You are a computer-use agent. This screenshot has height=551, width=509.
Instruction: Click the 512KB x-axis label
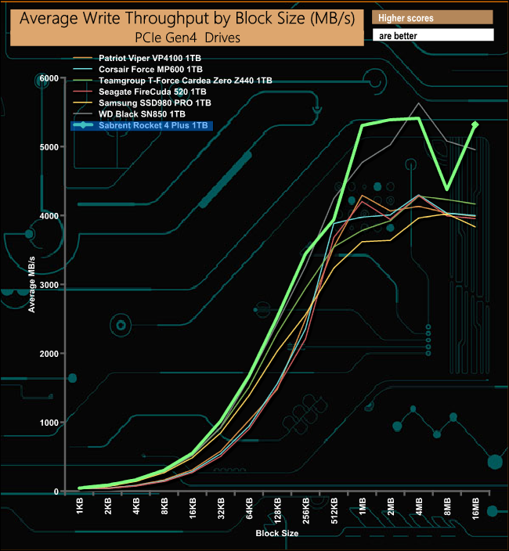pyautogui.click(x=334, y=510)
